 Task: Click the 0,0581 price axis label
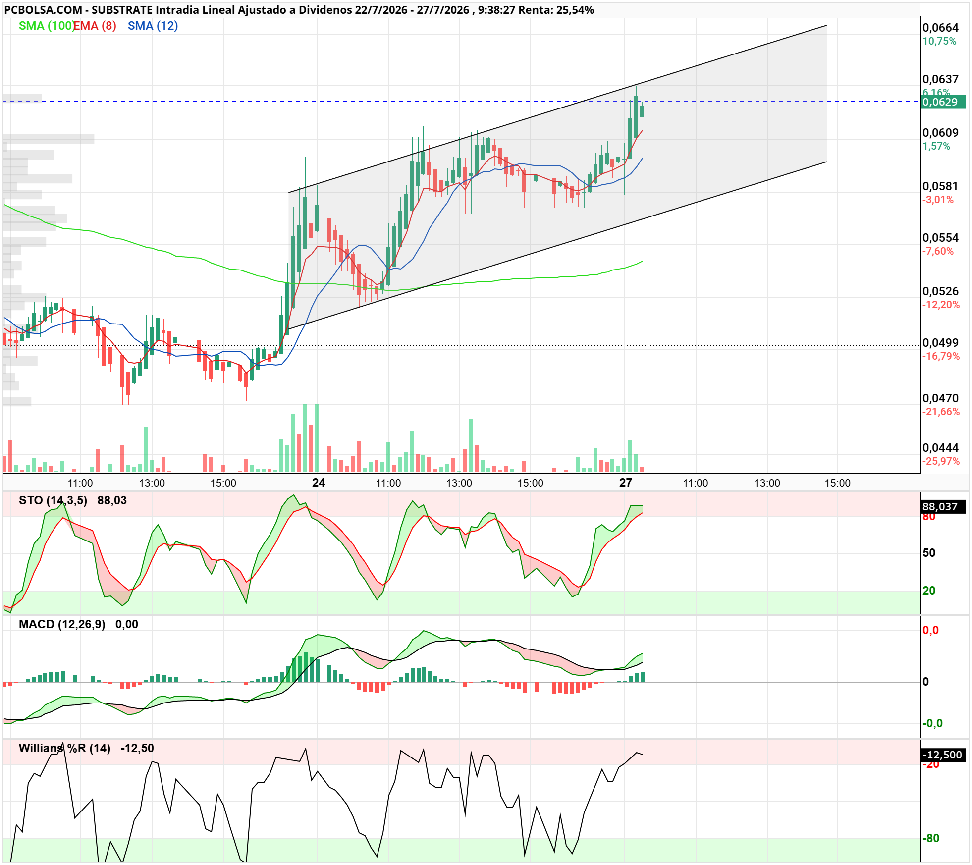pos(940,186)
